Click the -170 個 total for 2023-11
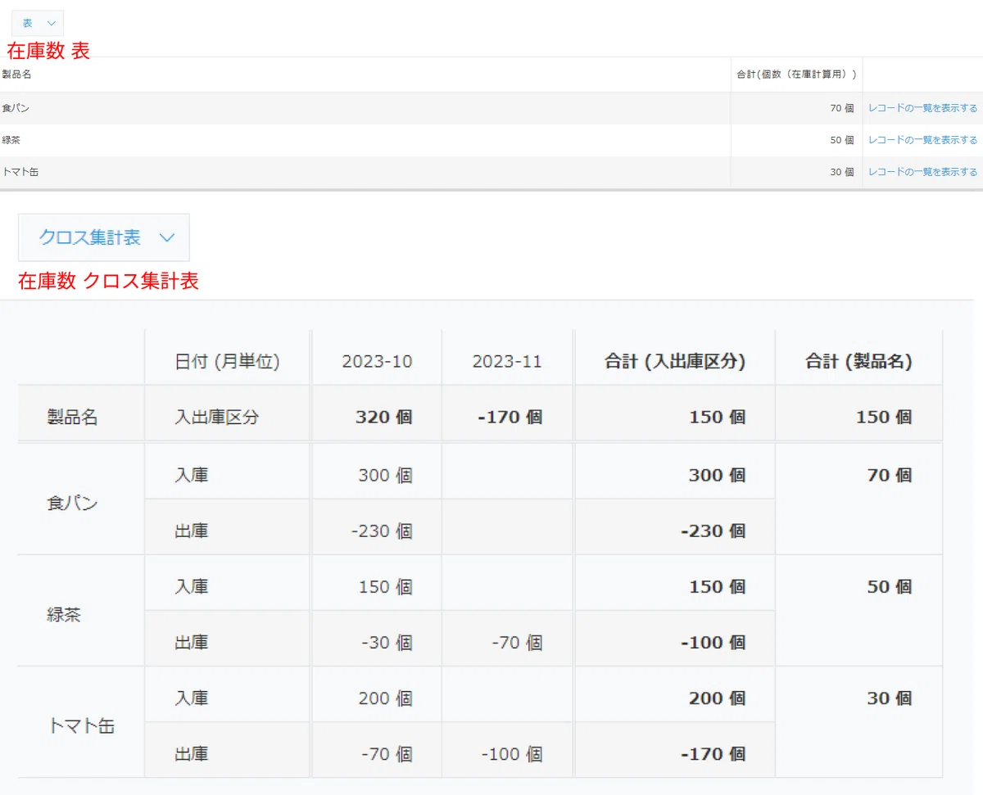 click(x=510, y=417)
